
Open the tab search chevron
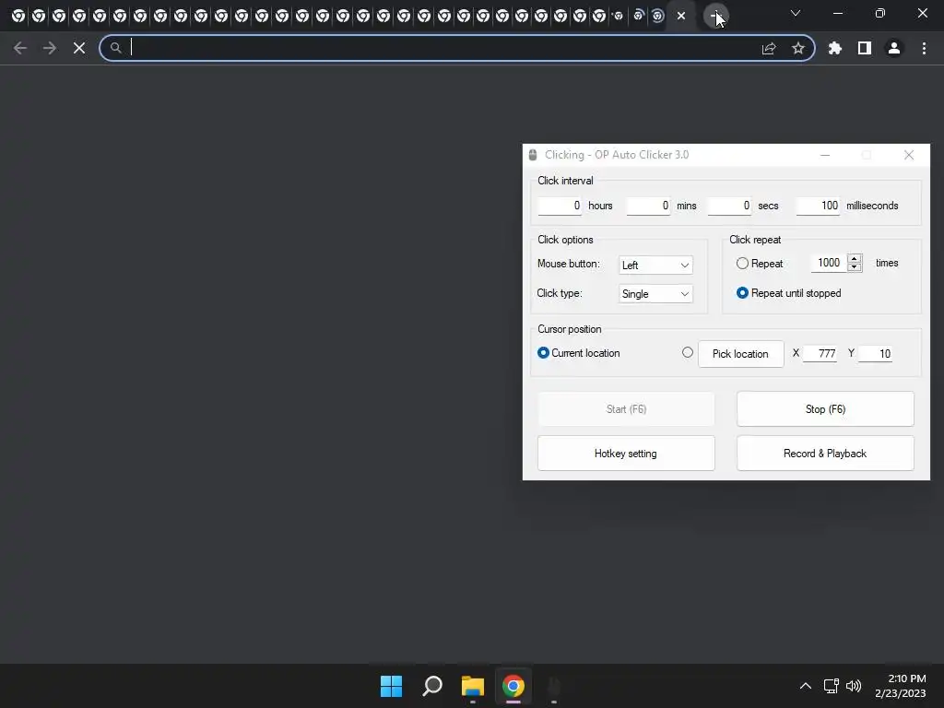pos(796,13)
